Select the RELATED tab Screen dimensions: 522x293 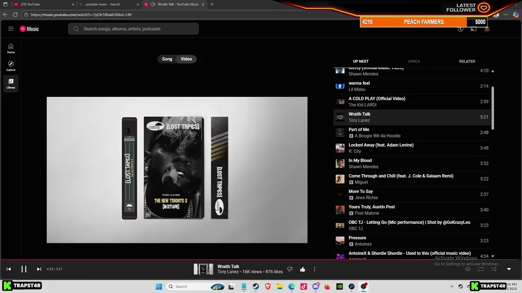(x=467, y=61)
